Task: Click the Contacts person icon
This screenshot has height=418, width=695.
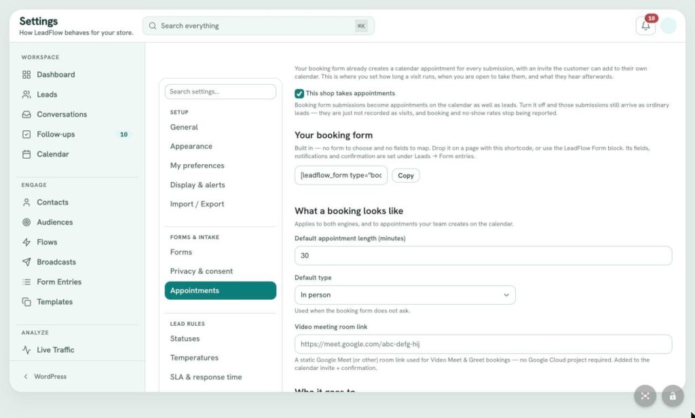Action: click(26, 202)
